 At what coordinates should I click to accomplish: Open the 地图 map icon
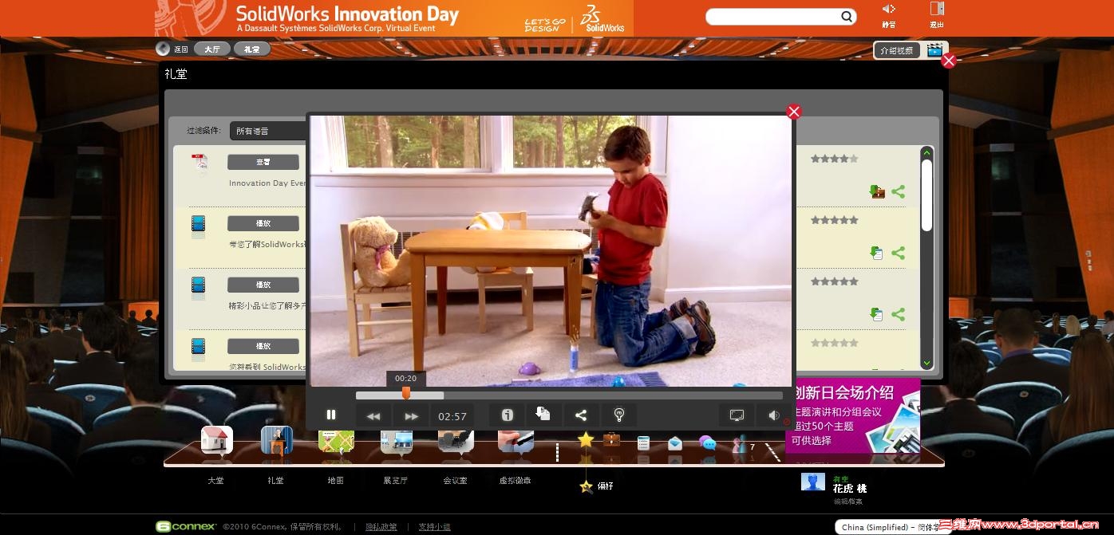(x=336, y=440)
